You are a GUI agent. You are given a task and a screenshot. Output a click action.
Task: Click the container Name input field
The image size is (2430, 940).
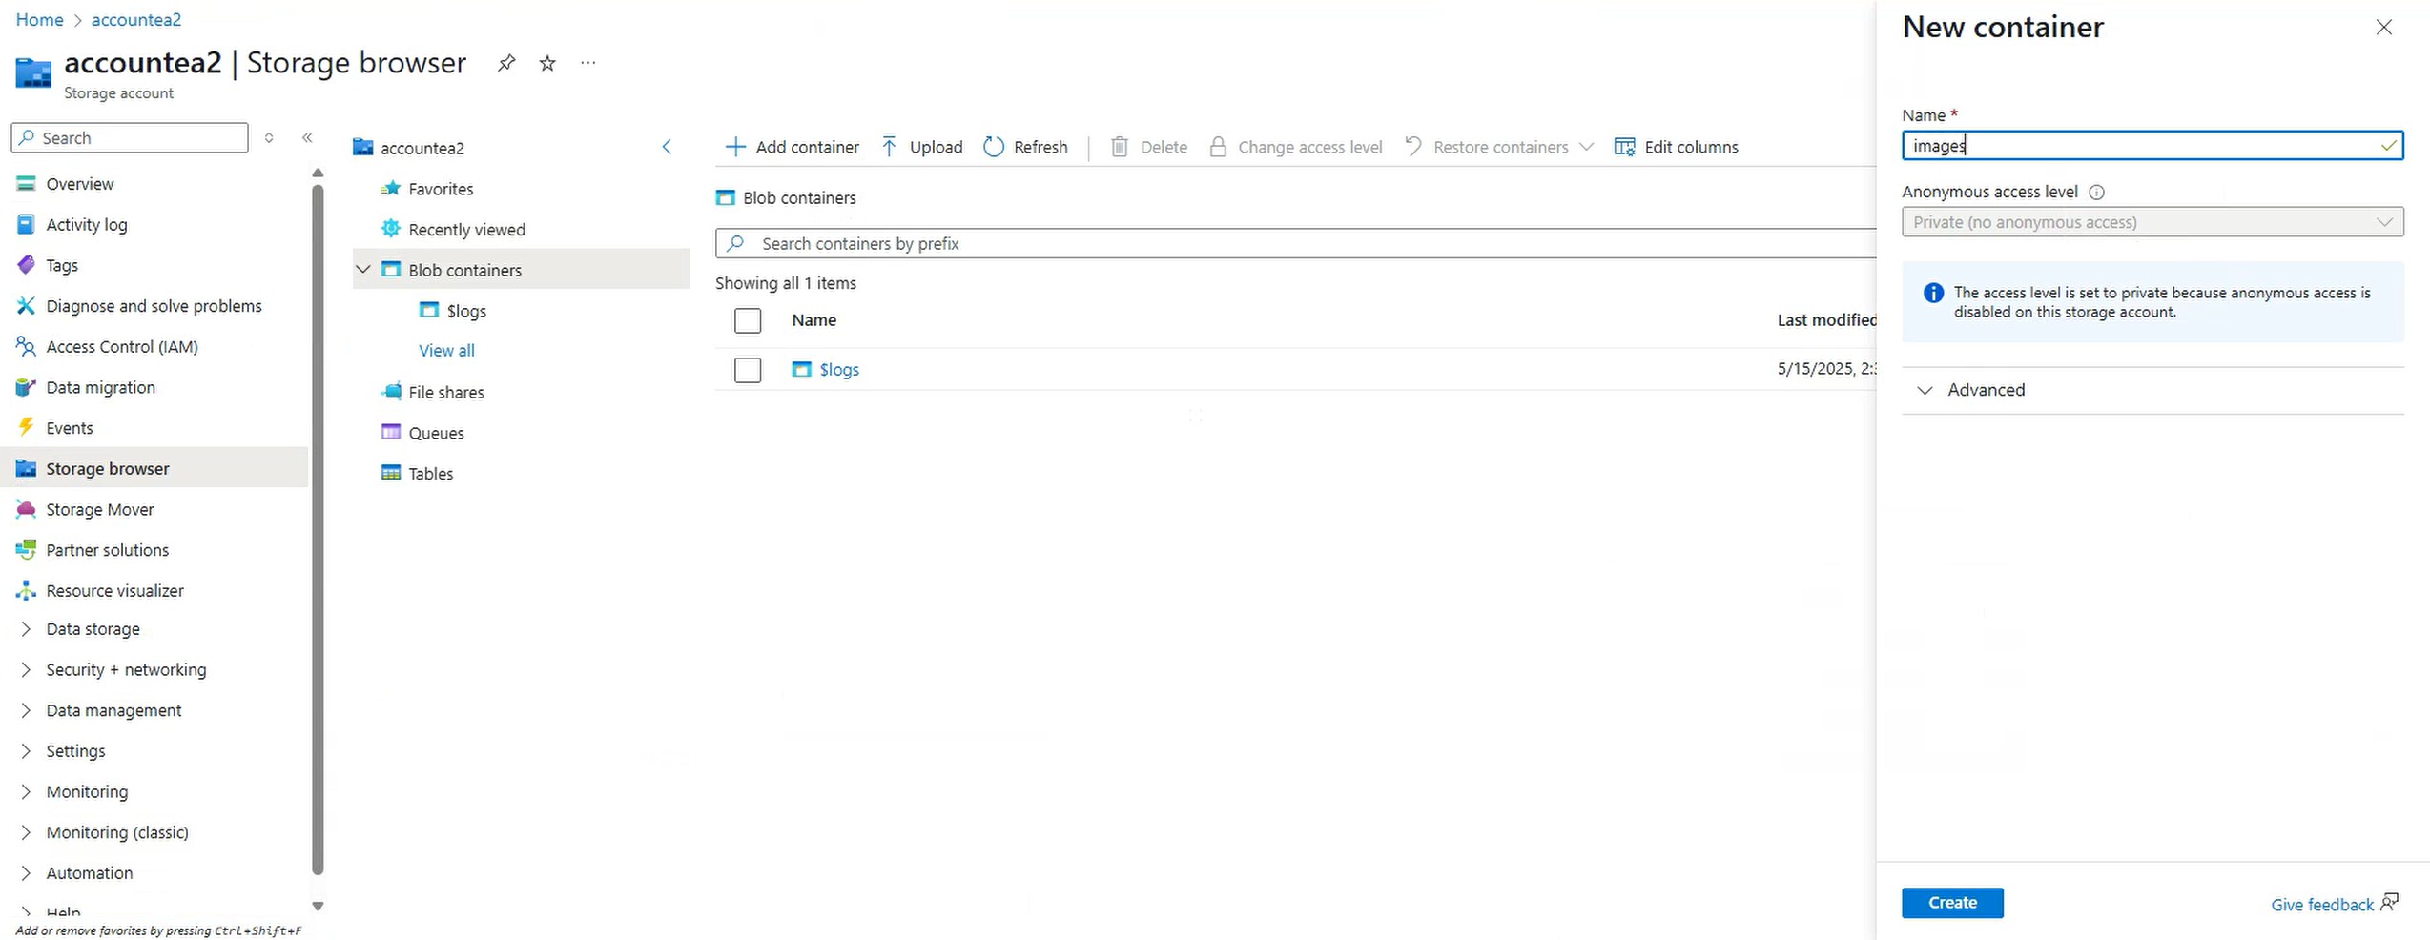pos(2152,145)
